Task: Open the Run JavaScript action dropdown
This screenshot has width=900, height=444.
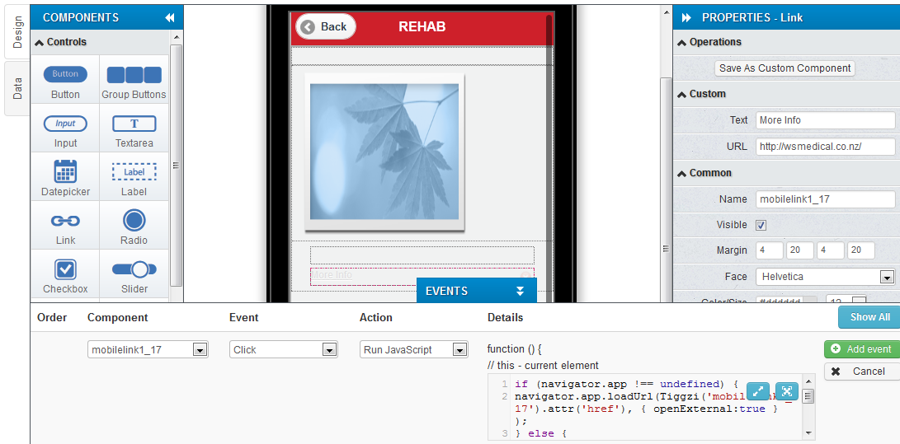Action: (459, 350)
